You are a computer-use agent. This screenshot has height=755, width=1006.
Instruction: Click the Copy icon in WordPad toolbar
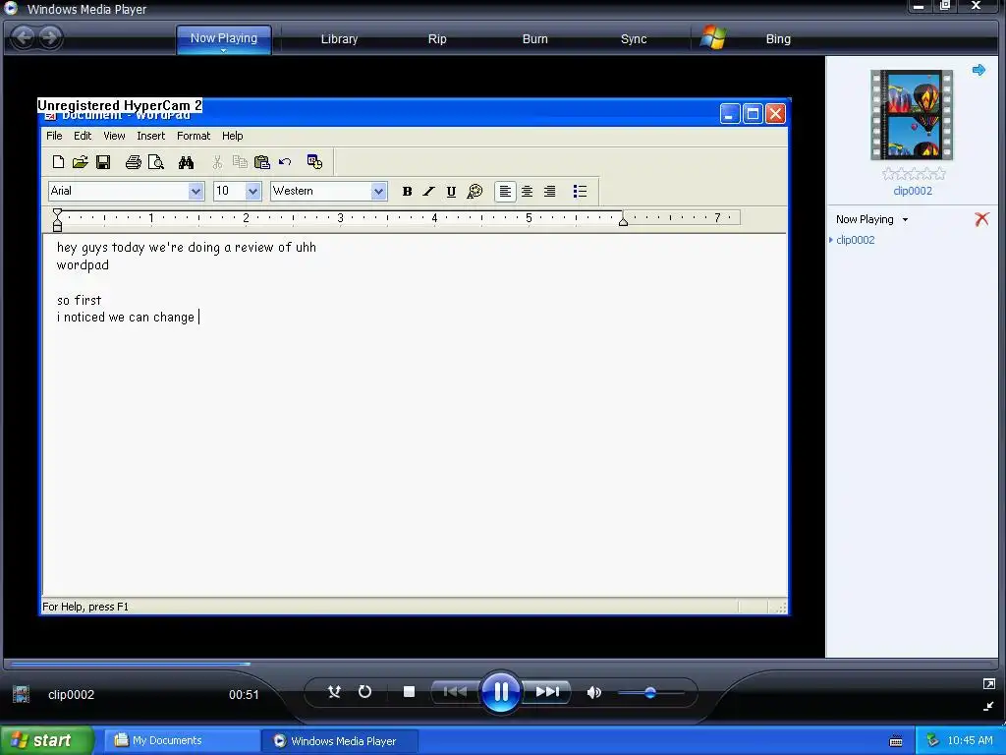click(240, 162)
